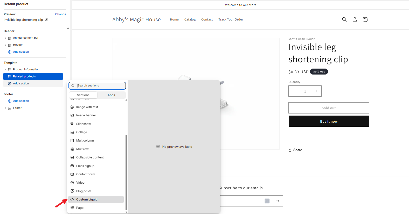Viewport: 409px width, 214px height.
Task: Click the email subscribe arrow icon
Action: pos(277,201)
